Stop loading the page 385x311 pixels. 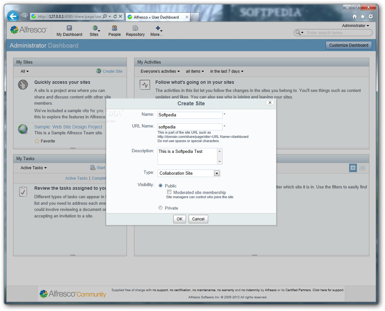[x=120, y=16]
